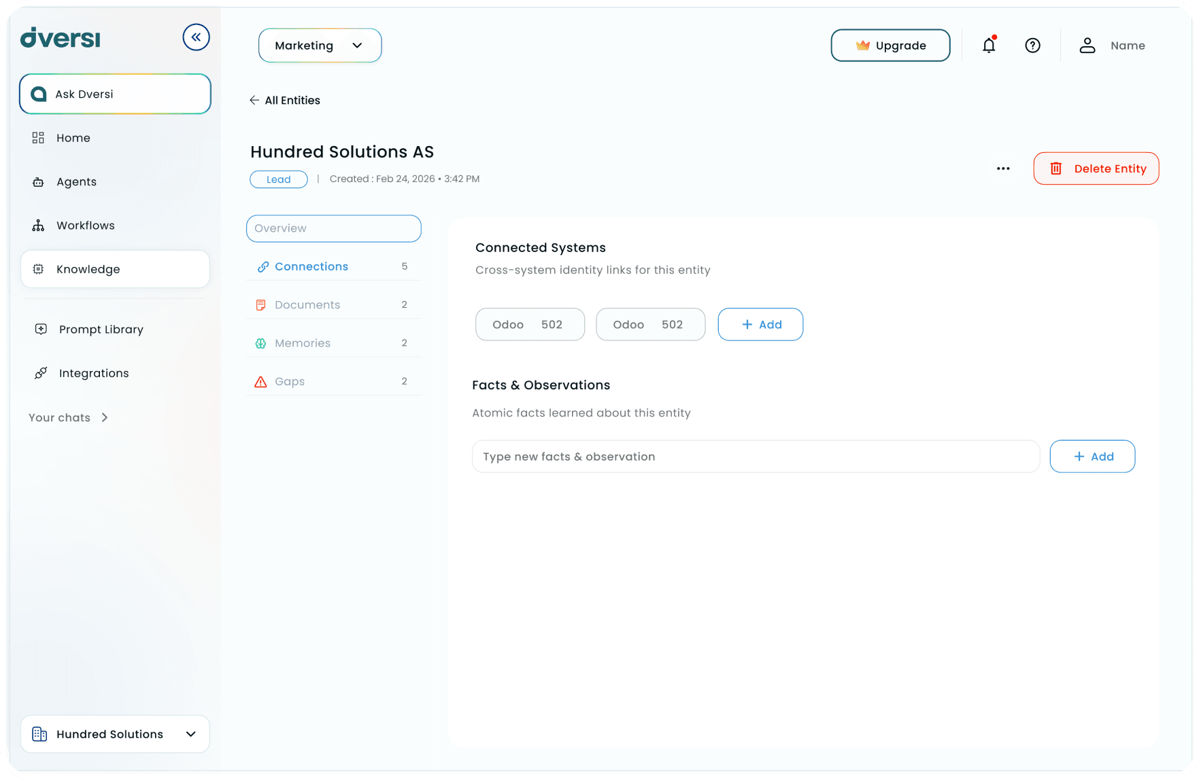
Task: Click the user profile avatar icon
Action: pyautogui.click(x=1087, y=46)
